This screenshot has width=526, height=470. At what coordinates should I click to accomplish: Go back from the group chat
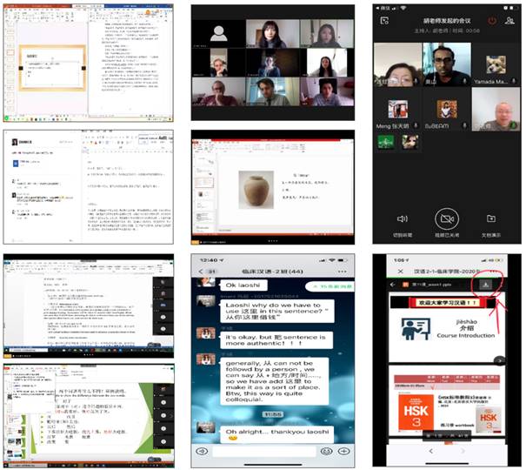tap(202, 271)
